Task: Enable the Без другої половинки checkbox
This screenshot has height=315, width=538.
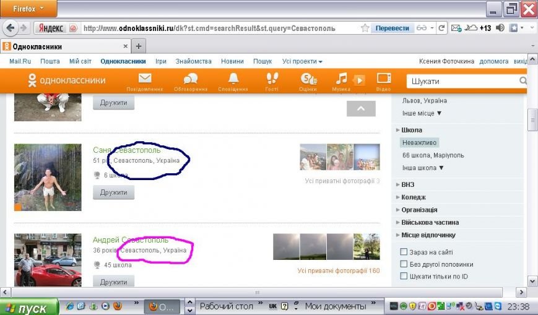Action: (404, 264)
